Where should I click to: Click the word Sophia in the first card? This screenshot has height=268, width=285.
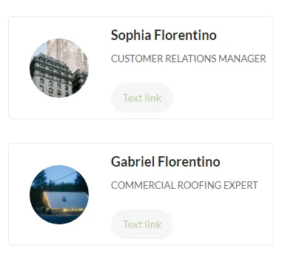pyautogui.click(x=131, y=36)
